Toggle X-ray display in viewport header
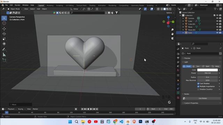Screen dimensions: 223x125 (158, 9)
